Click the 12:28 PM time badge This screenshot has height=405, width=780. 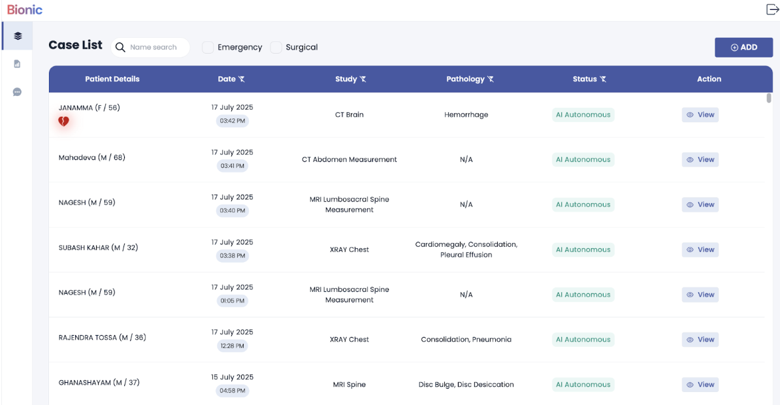(233, 346)
